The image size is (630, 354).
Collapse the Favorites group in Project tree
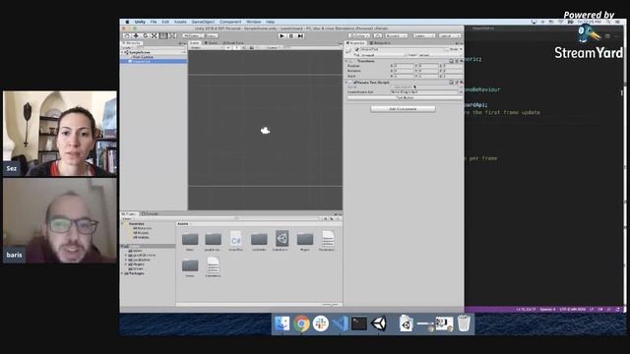coord(123,223)
